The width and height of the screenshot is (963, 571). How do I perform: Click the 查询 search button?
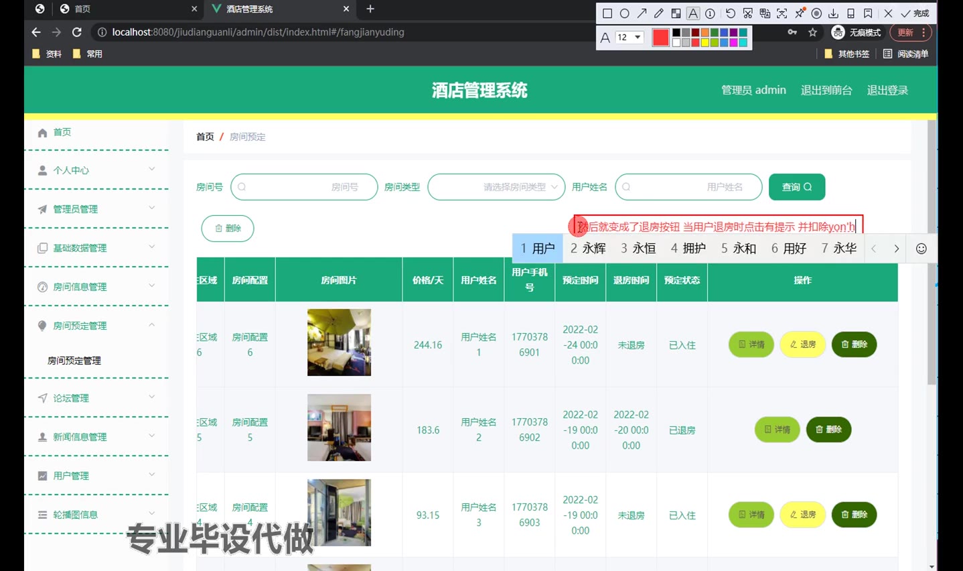point(797,187)
